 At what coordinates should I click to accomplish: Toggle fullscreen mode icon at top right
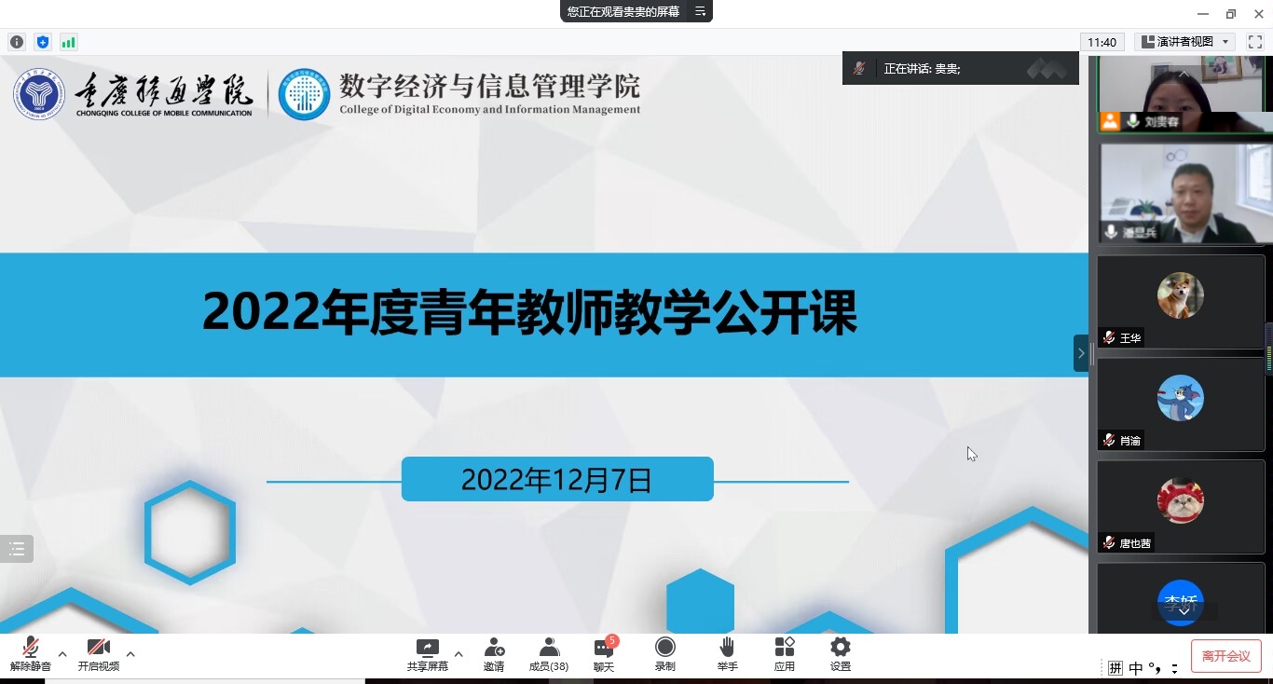[x=1254, y=42]
